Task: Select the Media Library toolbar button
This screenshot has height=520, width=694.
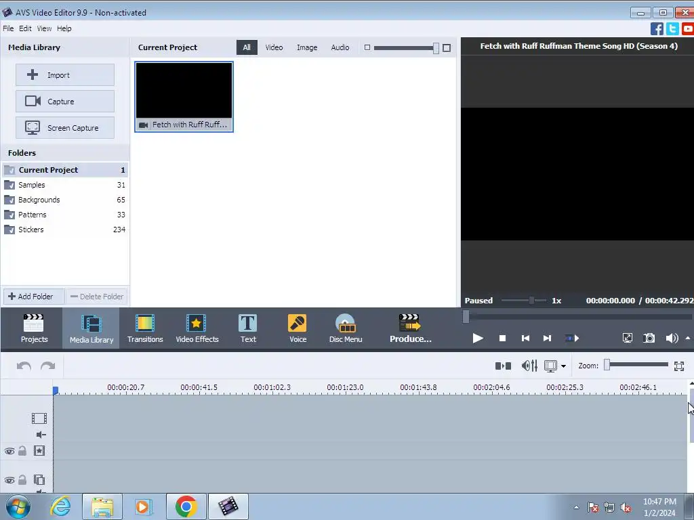Action: (91, 328)
